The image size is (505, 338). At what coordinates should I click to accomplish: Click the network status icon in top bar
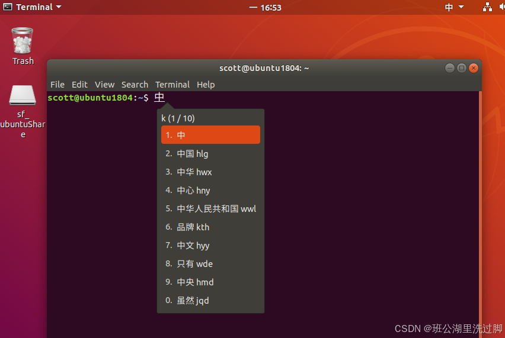[x=487, y=7]
